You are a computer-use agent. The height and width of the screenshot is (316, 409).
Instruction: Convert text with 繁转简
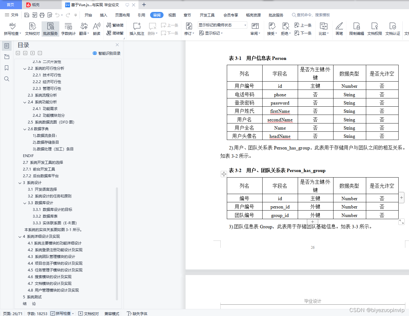[x=115, y=25]
